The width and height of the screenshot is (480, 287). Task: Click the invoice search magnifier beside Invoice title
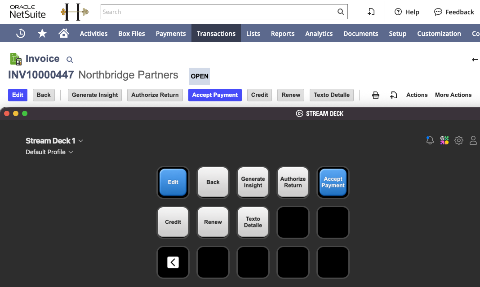coord(70,60)
